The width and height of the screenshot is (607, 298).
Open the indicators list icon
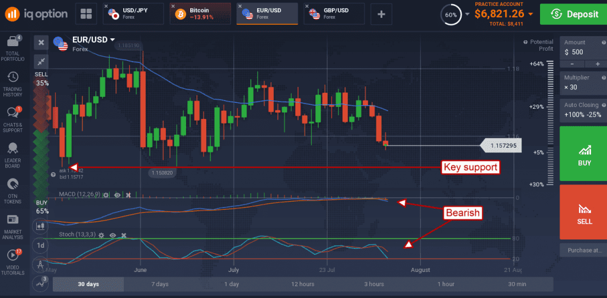(40, 283)
